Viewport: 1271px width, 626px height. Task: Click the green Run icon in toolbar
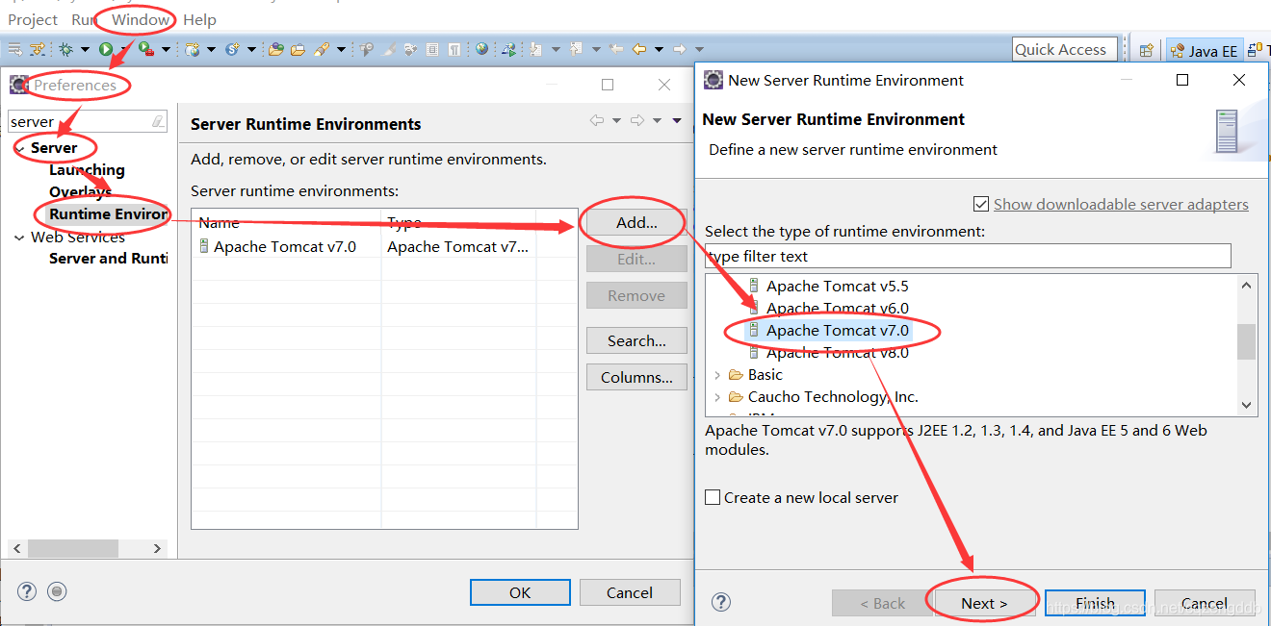[x=105, y=49]
